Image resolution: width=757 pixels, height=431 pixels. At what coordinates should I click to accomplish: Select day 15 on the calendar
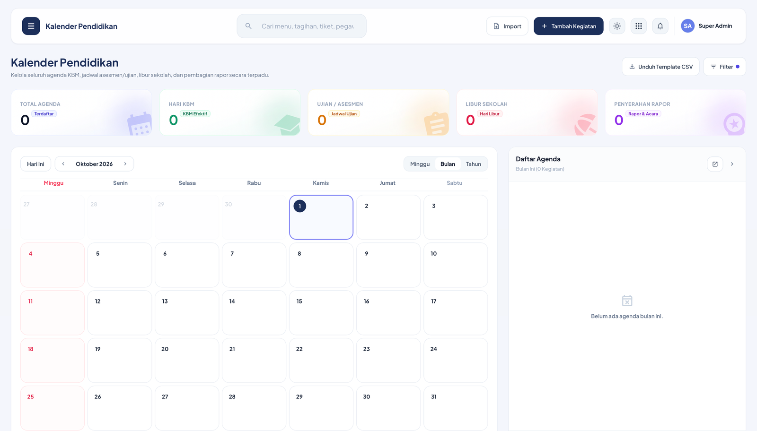pos(321,313)
